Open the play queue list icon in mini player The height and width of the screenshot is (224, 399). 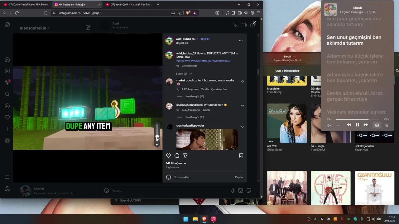click(386, 125)
